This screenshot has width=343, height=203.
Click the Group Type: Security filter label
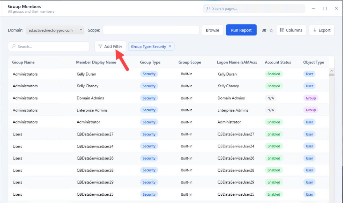click(x=148, y=46)
